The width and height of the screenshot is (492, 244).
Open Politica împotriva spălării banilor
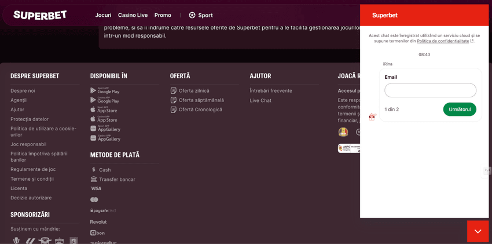point(39,156)
